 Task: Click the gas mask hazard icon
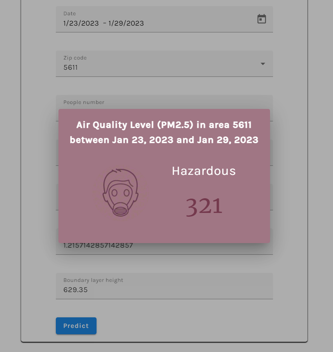point(120,193)
